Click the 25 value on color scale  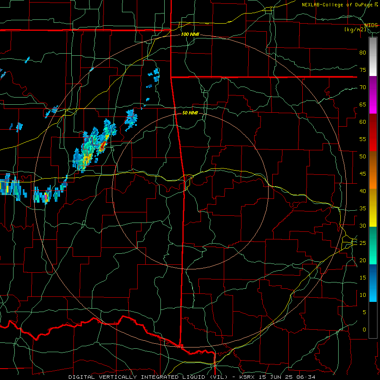click(363, 243)
